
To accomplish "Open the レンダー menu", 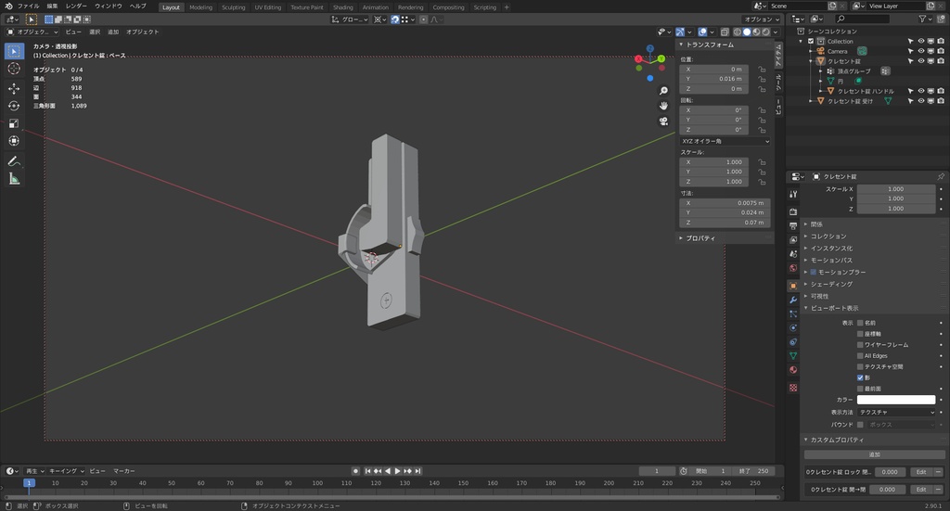I will point(76,6).
